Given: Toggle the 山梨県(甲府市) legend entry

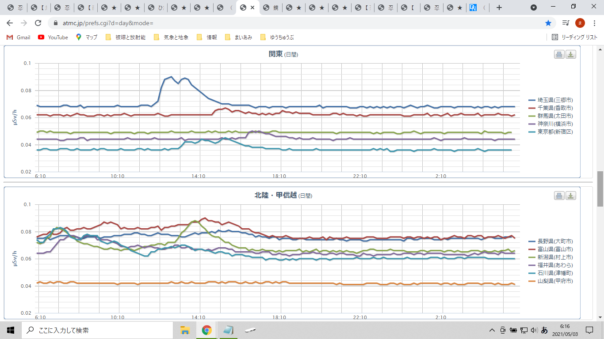Looking at the screenshot, I should pyautogui.click(x=551, y=281).
